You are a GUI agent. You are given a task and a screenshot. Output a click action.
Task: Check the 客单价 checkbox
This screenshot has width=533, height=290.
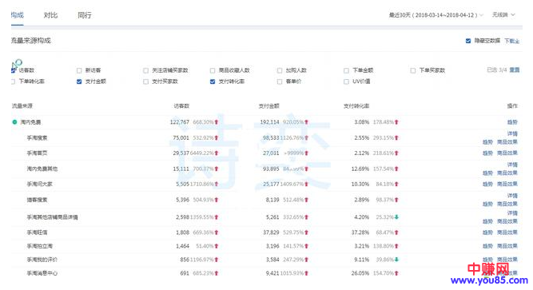[280, 81]
